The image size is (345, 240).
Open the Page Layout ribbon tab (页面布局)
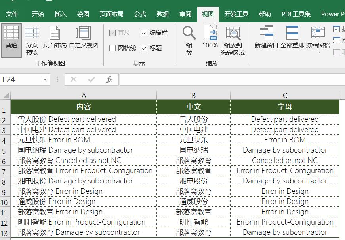pyautogui.click(x=112, y=14)
